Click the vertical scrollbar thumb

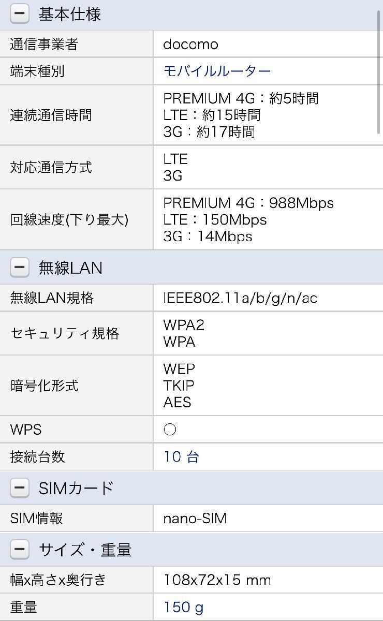pos(379,72)
